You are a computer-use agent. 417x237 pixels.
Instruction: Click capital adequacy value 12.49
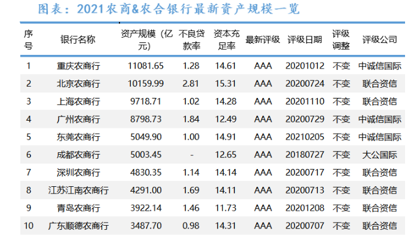pos(225,119)
